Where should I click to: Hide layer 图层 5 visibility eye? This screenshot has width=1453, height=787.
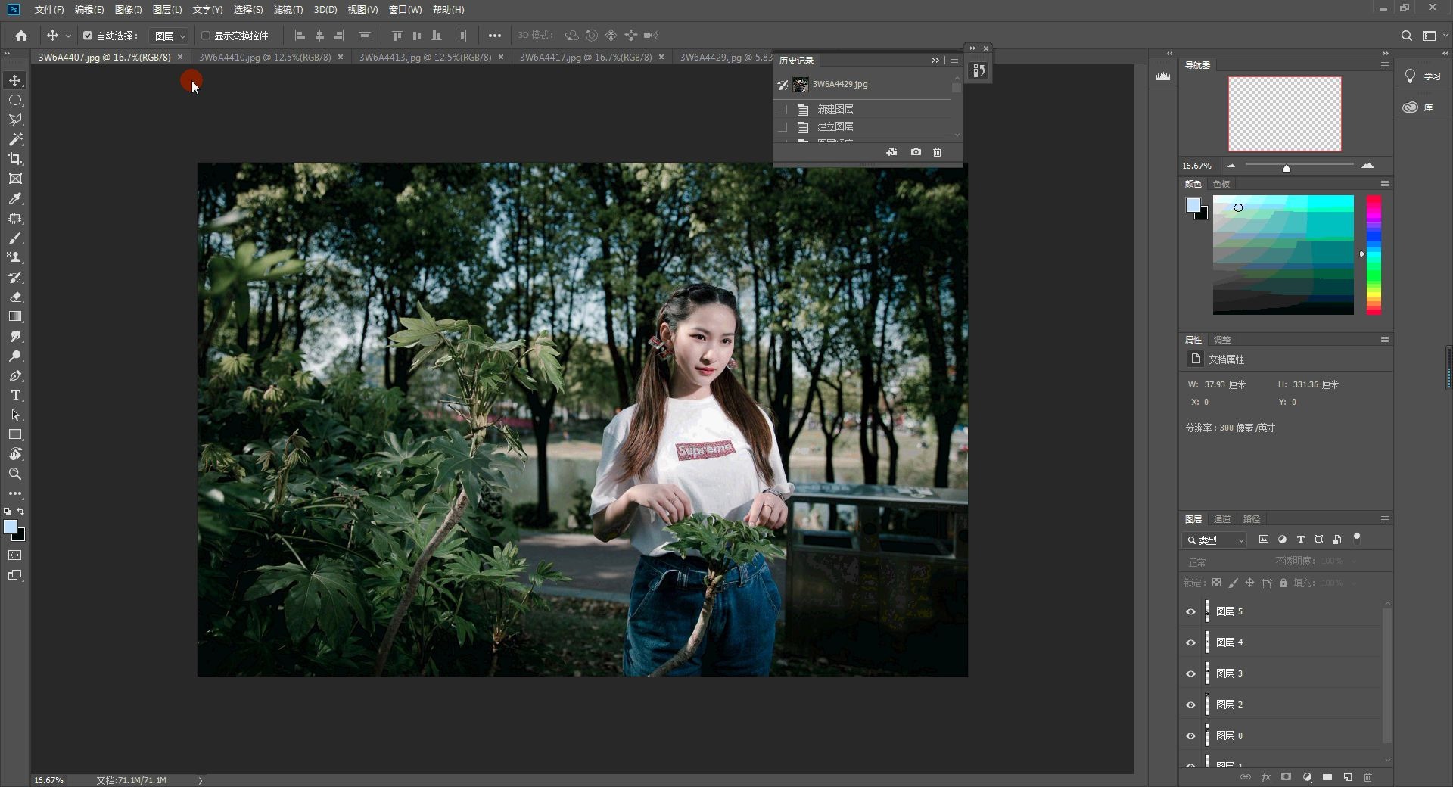[x=1190, y=611]
